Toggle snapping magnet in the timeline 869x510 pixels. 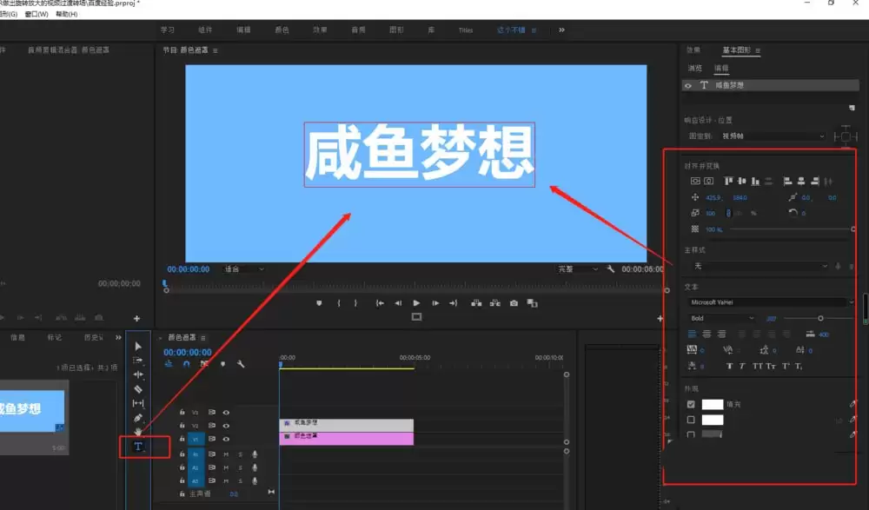(x=186, y=364)
